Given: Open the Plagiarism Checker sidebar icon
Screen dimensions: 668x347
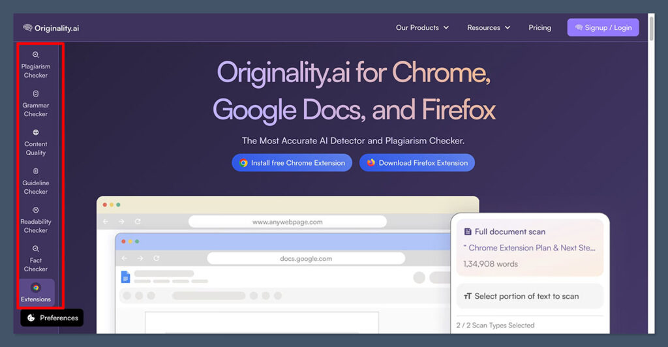Looking at the screenshot, I should (36, 55).
